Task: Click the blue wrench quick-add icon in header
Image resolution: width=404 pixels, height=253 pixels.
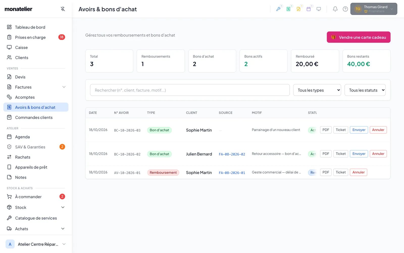Action: coord(279,9)
